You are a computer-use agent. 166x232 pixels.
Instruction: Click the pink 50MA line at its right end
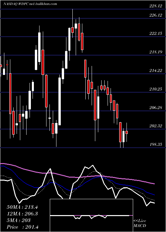click(154, 184)
